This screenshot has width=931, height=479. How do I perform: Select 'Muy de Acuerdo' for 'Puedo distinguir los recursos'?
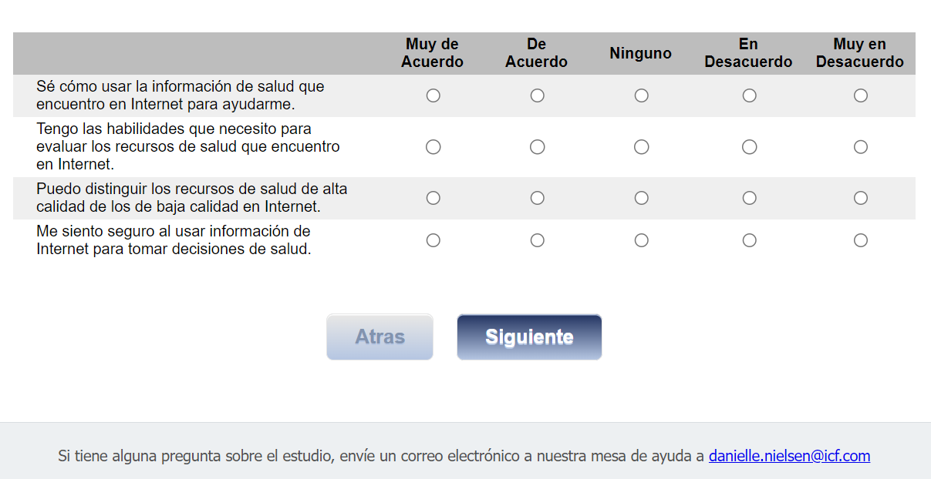pyautogui.click(x=433, y=198)
